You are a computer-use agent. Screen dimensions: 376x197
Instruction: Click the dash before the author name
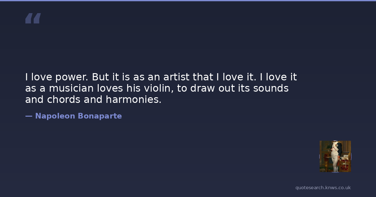point(29,116)
